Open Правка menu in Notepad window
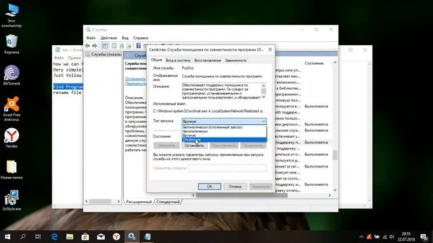Viewport: 433px width, 243px height. pos(74,58)
